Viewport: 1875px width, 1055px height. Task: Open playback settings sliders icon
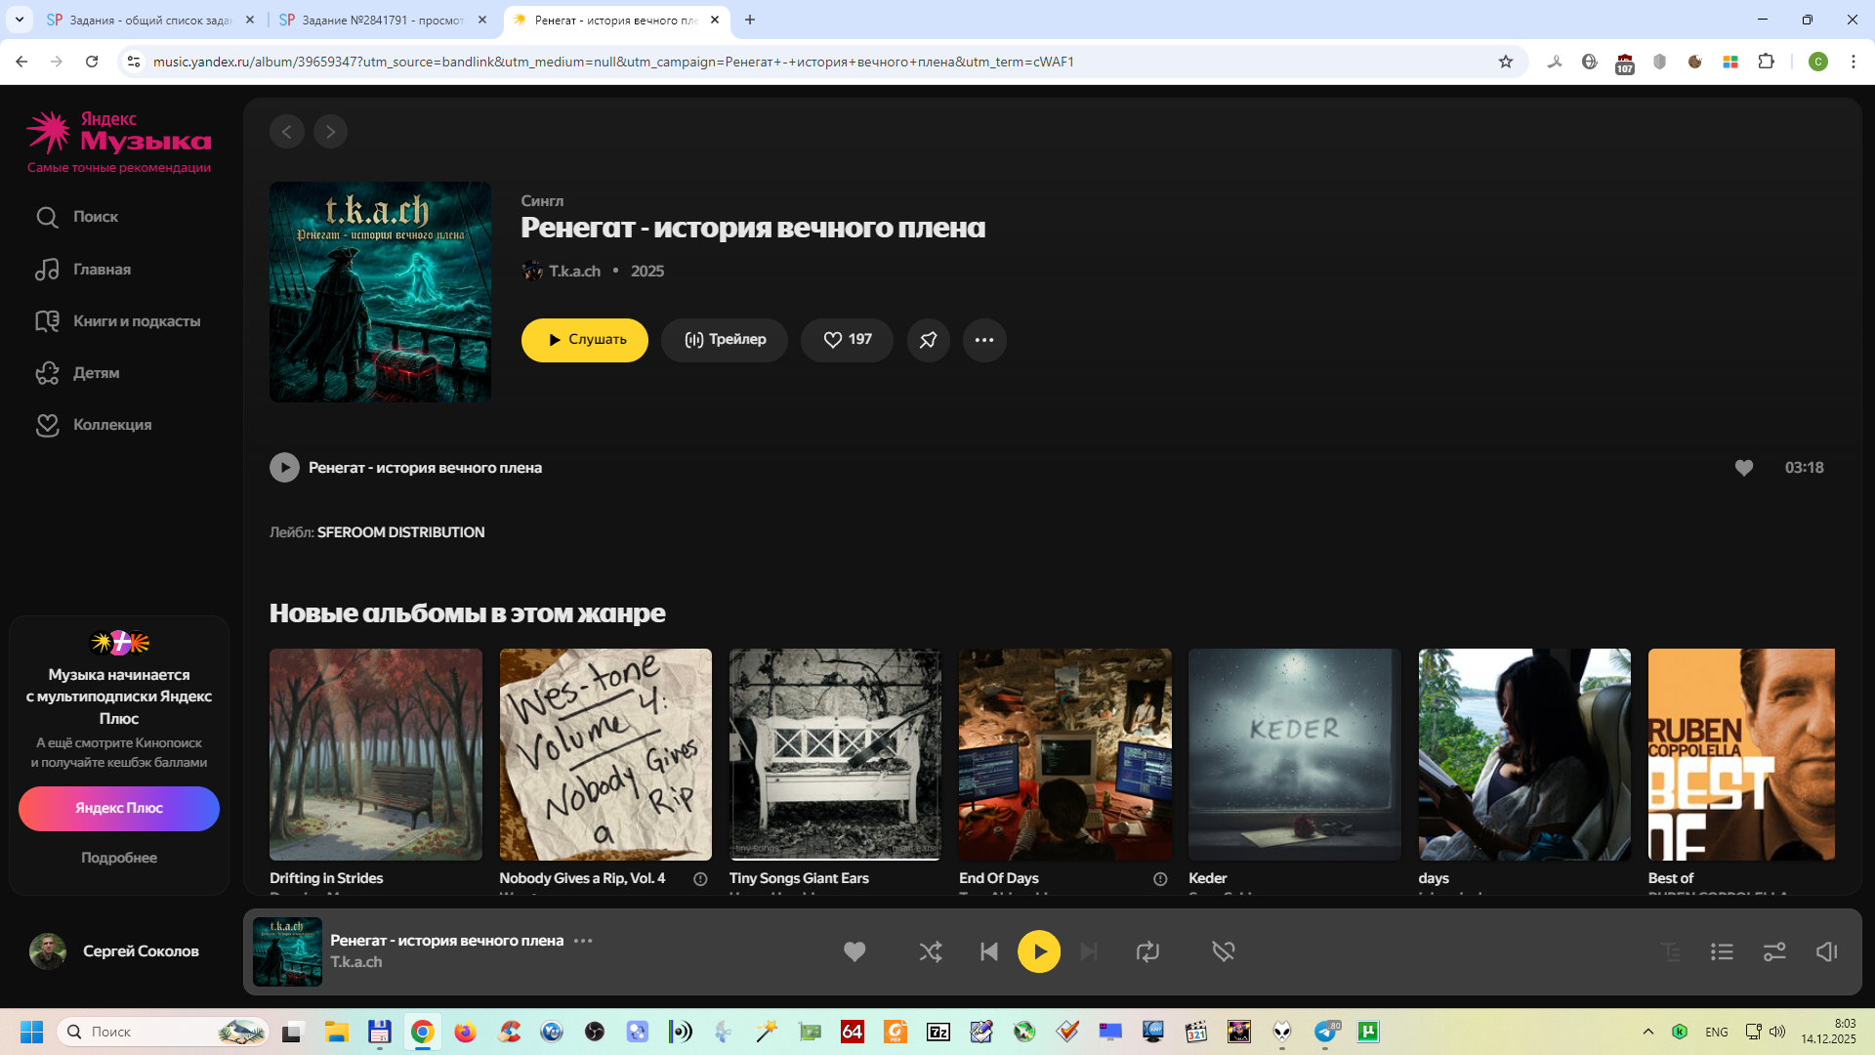click(x=1774, y=951)
